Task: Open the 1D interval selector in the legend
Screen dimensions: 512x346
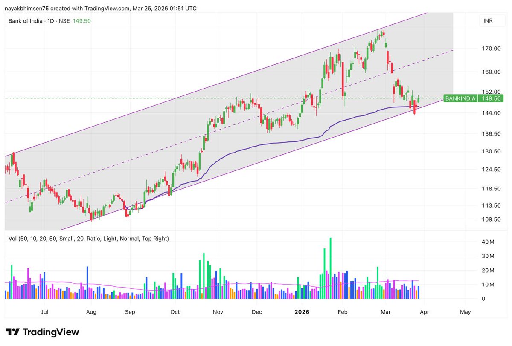Action: coord(52,20)
